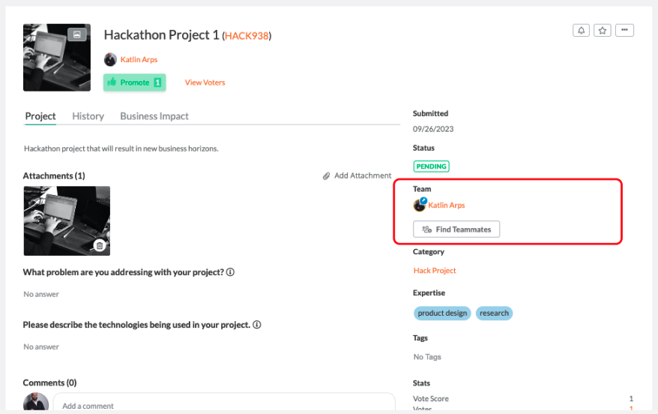The image size is (658, 414).
Task: Click the Vote Score stat row
Action: point(523,398)
